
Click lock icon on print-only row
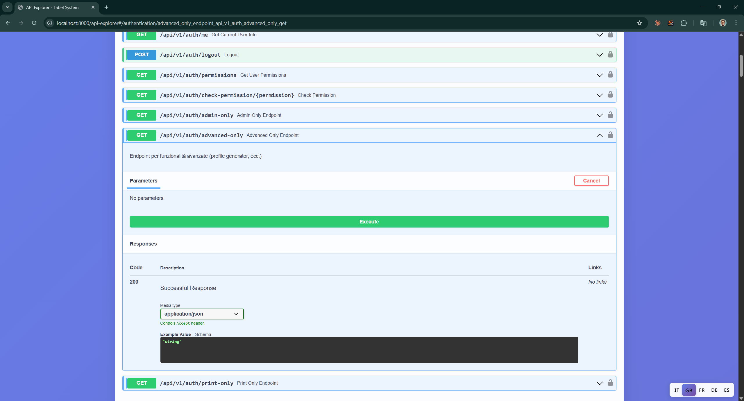(610, 382)
